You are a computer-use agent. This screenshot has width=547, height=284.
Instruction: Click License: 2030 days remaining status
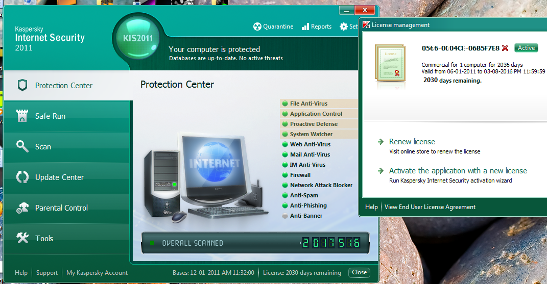point(302,273)
